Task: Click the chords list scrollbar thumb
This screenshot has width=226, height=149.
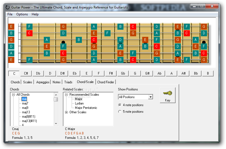Action: [x=56, y=99]
